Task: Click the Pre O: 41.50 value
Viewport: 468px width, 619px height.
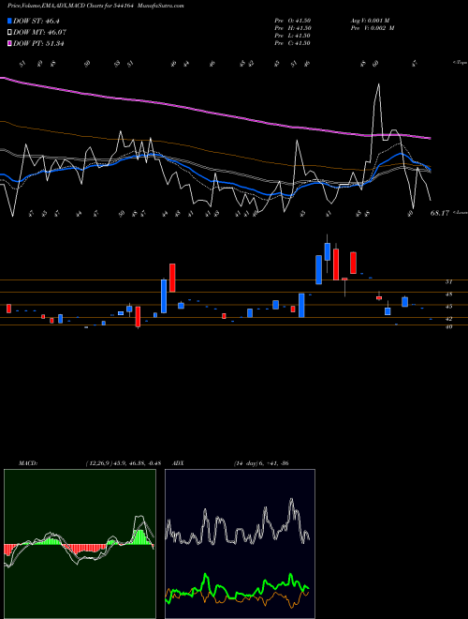Action: pos(293,21)
